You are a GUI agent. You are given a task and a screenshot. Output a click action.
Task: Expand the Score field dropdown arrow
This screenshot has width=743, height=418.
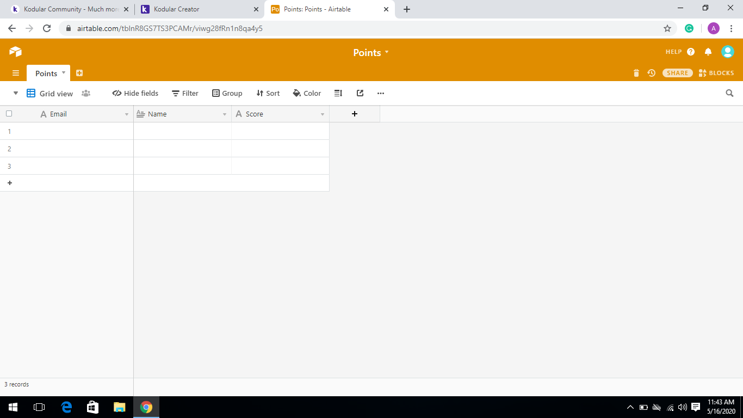(x=323, y=114)
